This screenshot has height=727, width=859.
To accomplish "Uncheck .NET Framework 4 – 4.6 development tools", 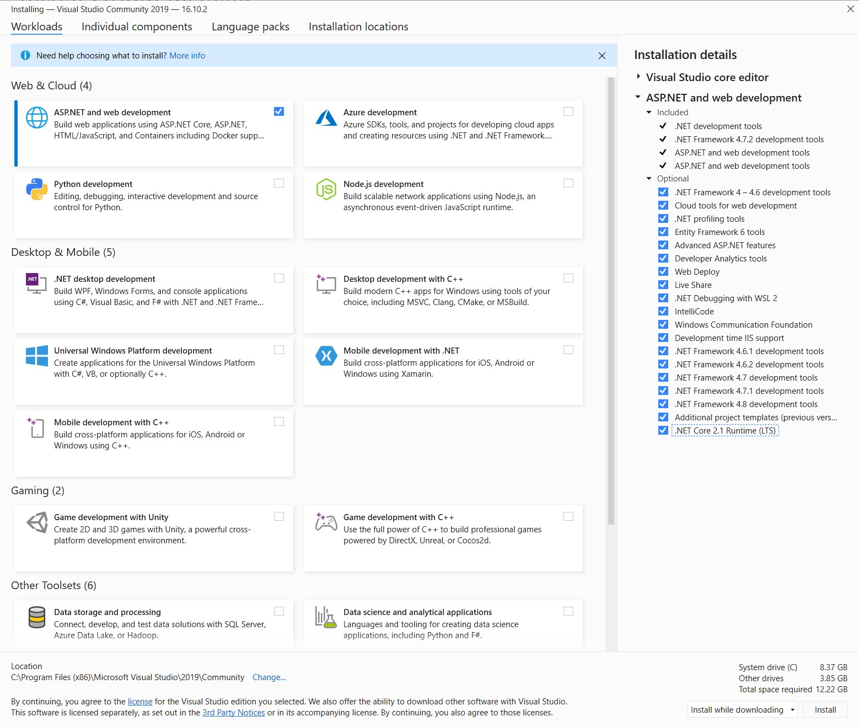I will point(663,192).
